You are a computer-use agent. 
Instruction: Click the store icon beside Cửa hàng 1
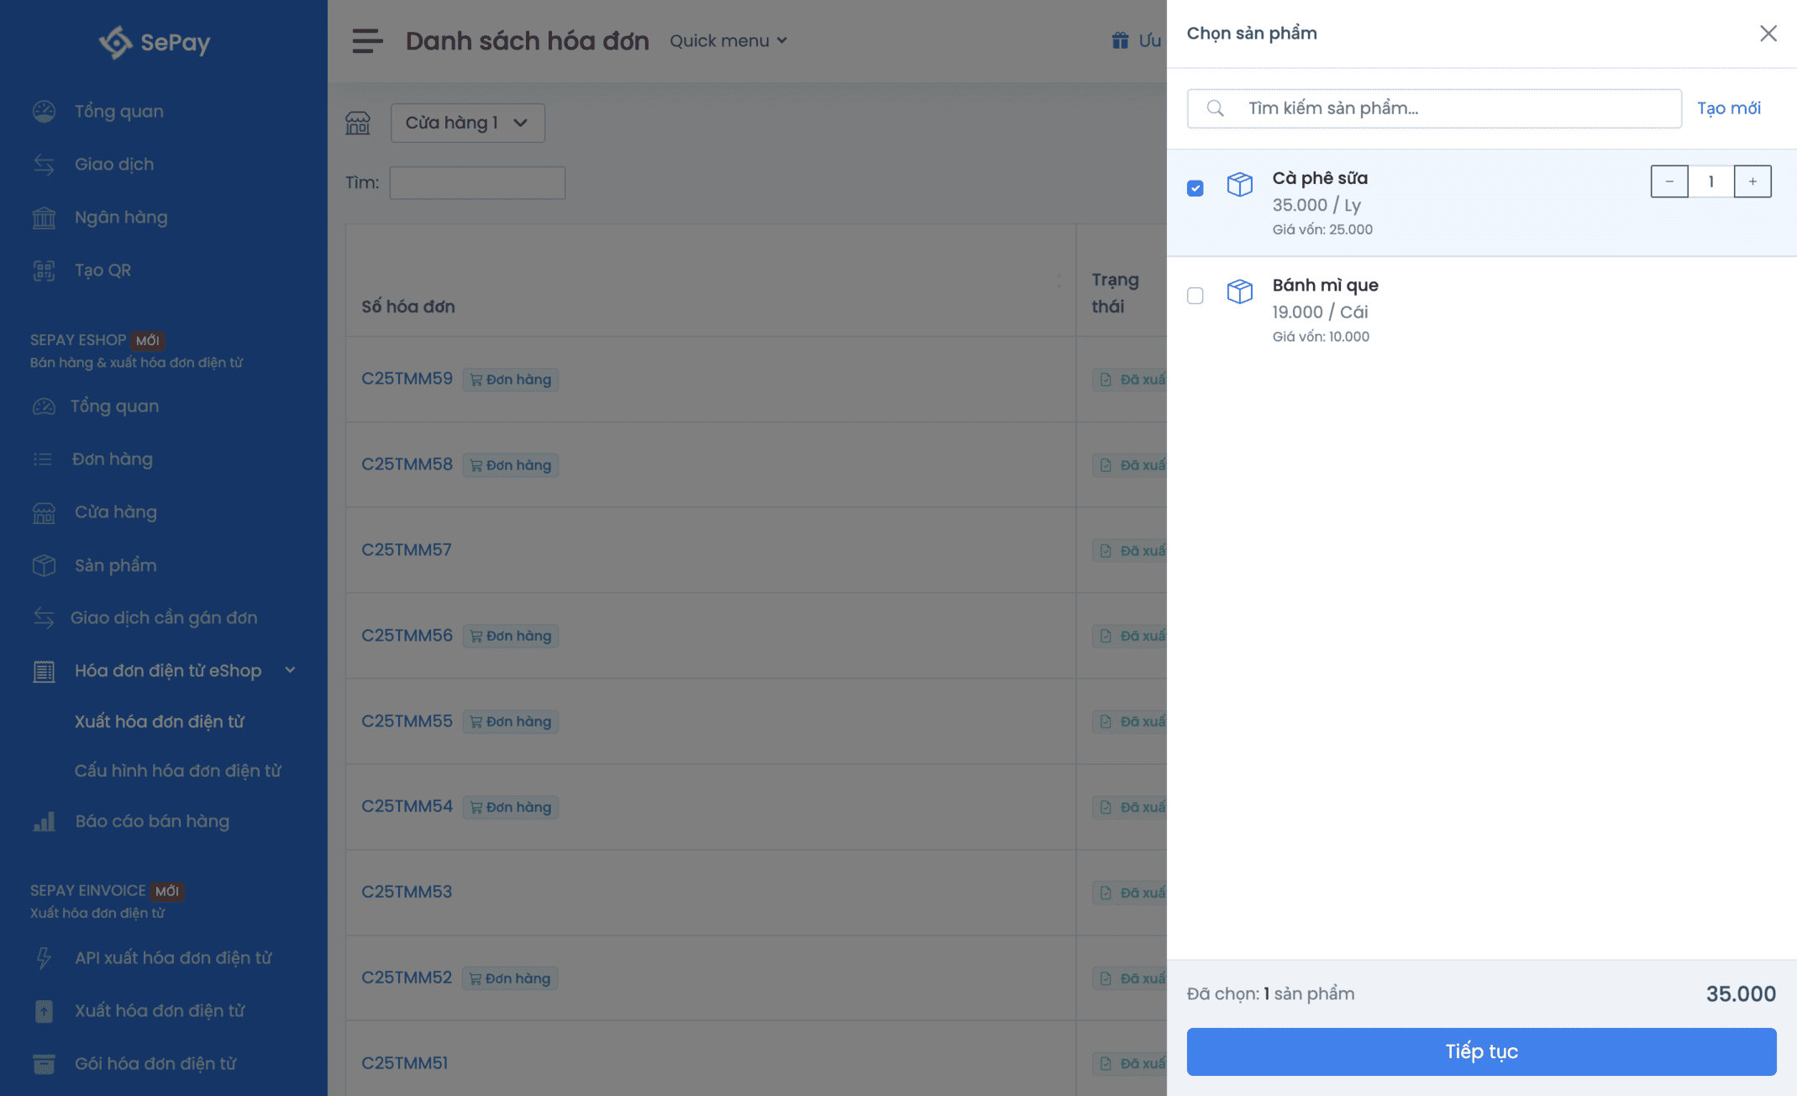pos(358,123)
